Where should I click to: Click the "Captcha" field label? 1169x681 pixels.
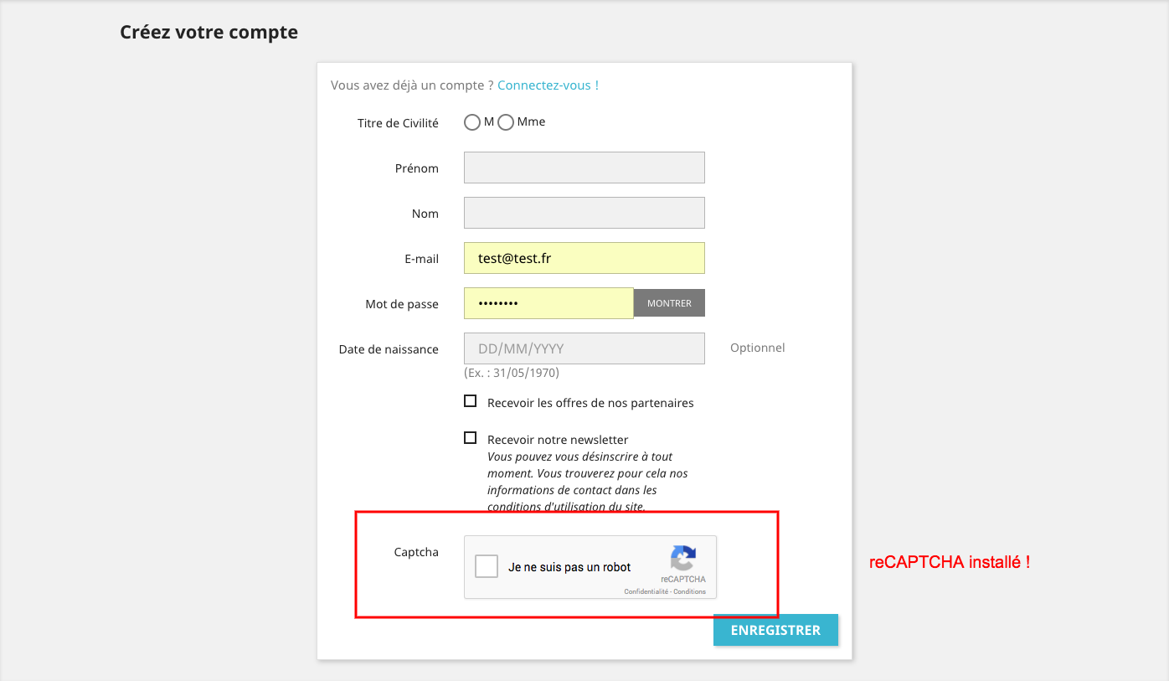(416, 552)
